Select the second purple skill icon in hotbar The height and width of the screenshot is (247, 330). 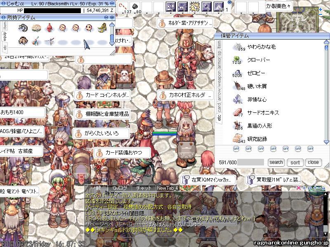coord(183,7)
